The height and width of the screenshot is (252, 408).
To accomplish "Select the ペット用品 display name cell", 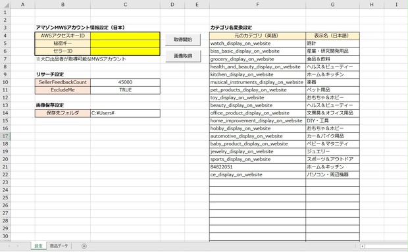I will tap(332, 90).
